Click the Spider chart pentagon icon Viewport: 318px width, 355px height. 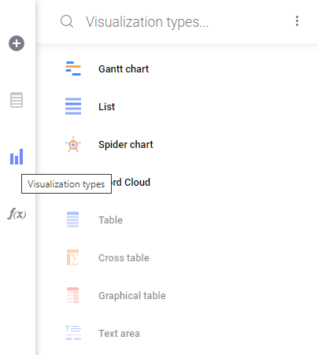point(73,144)
